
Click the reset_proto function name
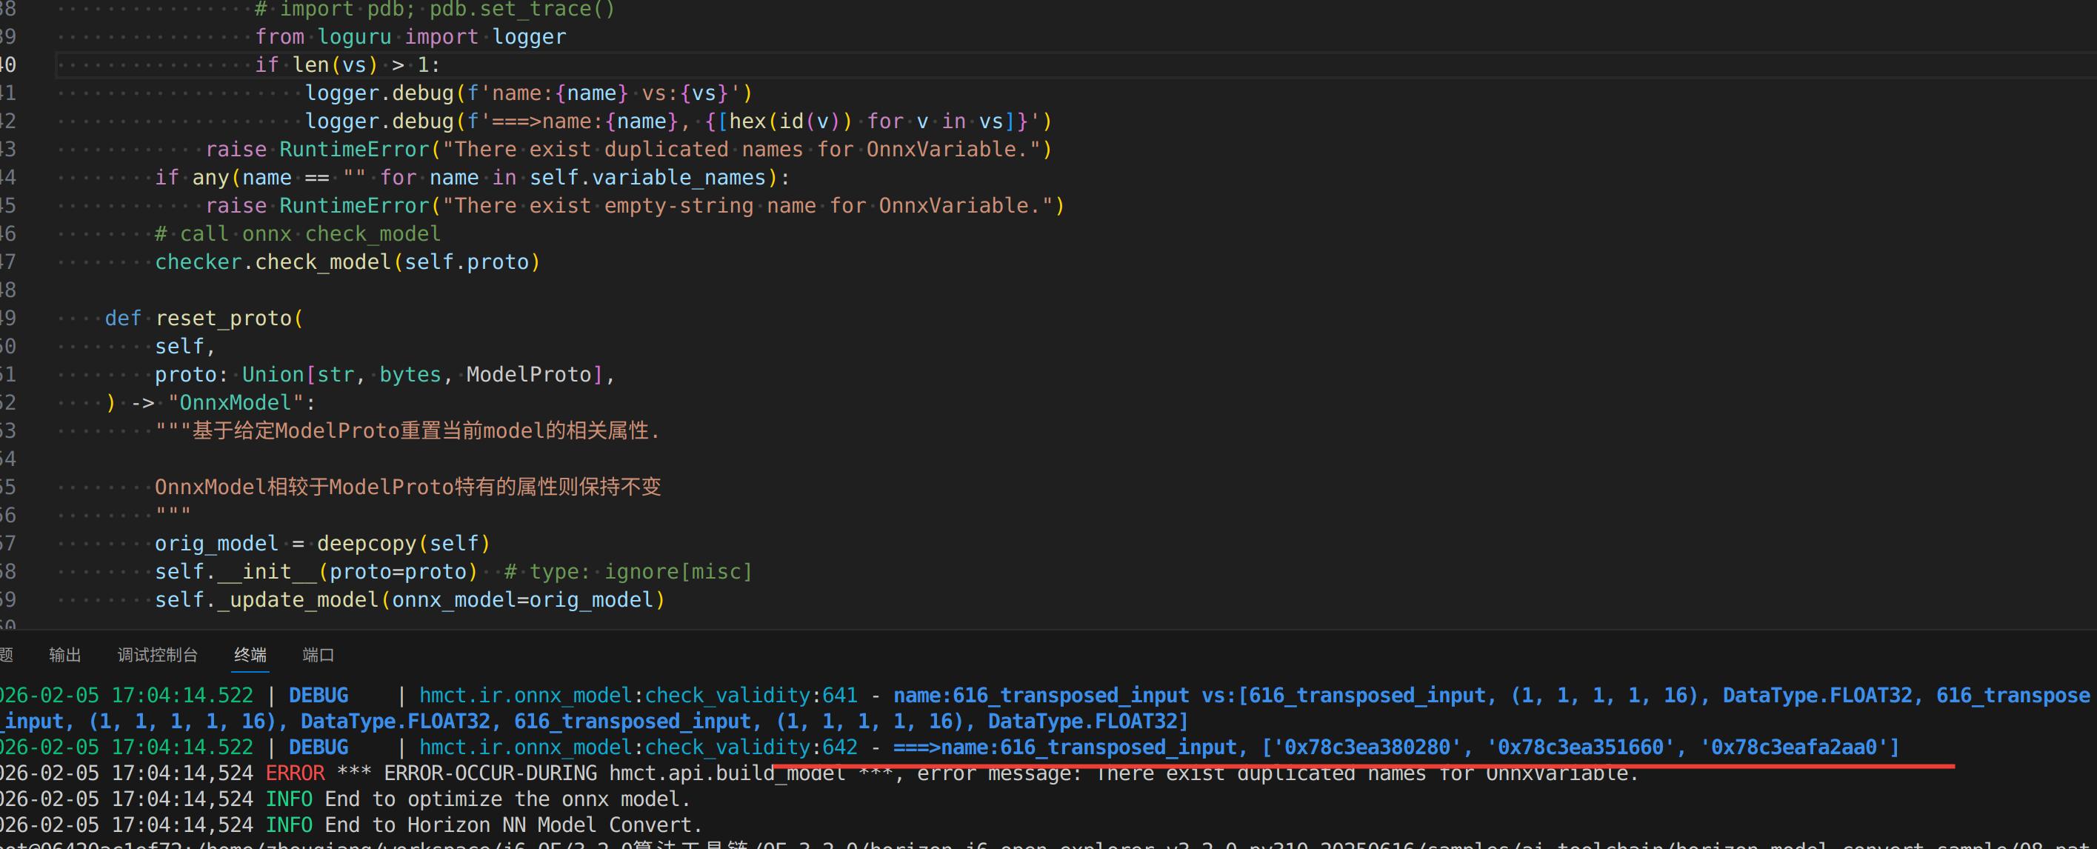pyautogui.click(x=223, y=319)
